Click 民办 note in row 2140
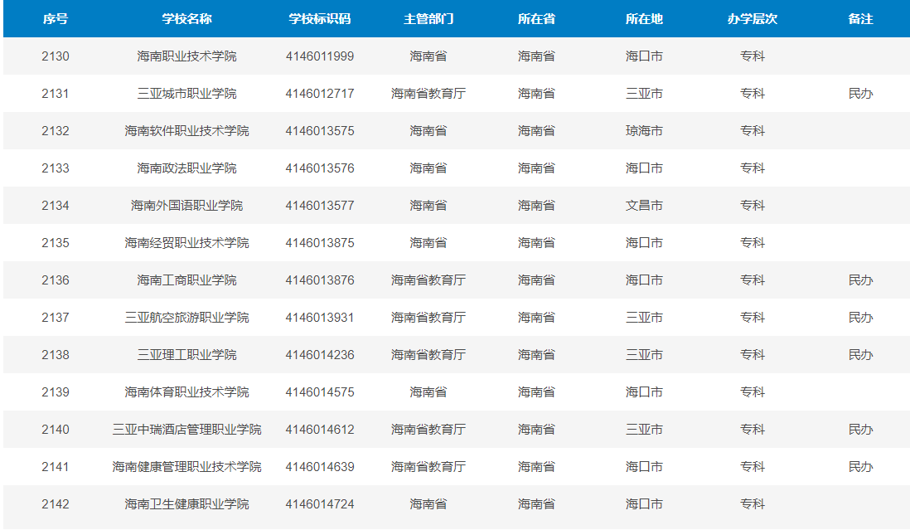Screen dimensions: 910x530 860,430
